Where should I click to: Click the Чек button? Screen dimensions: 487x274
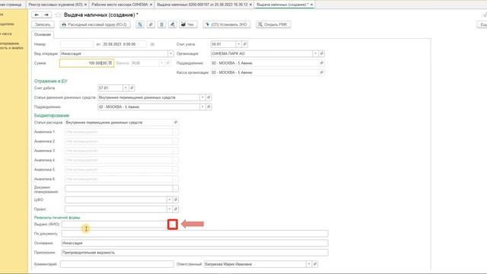click(x=188, y=24)
